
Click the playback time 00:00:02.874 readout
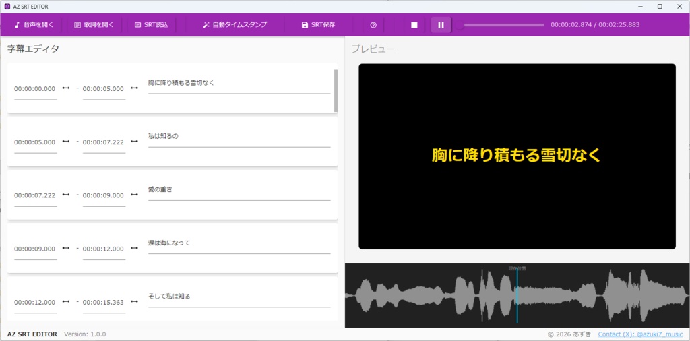point(571,25)
